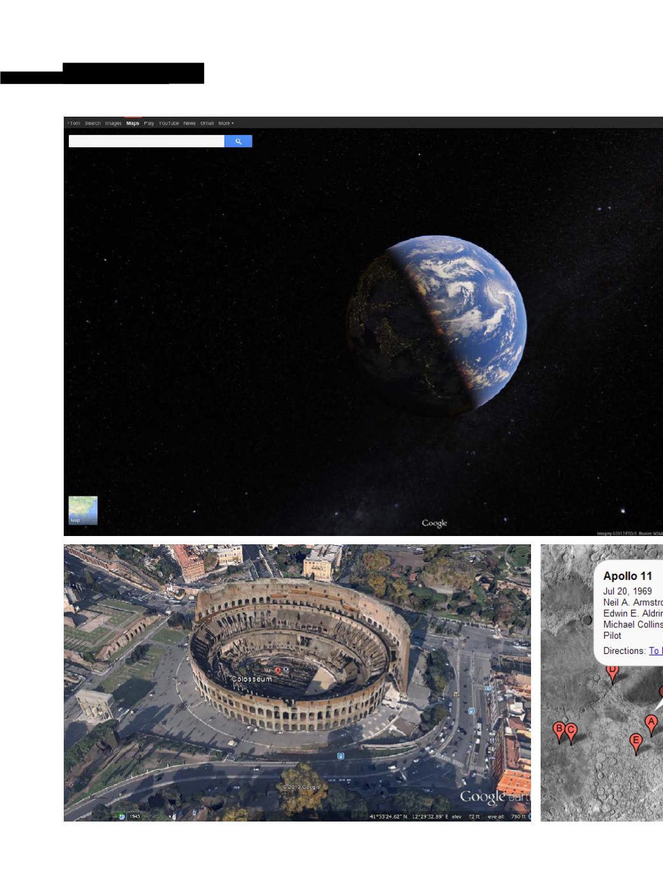Open Gmail in the top bar
Image resolution: width=663 pixels, height=884 pixels.
coord(207,124)
